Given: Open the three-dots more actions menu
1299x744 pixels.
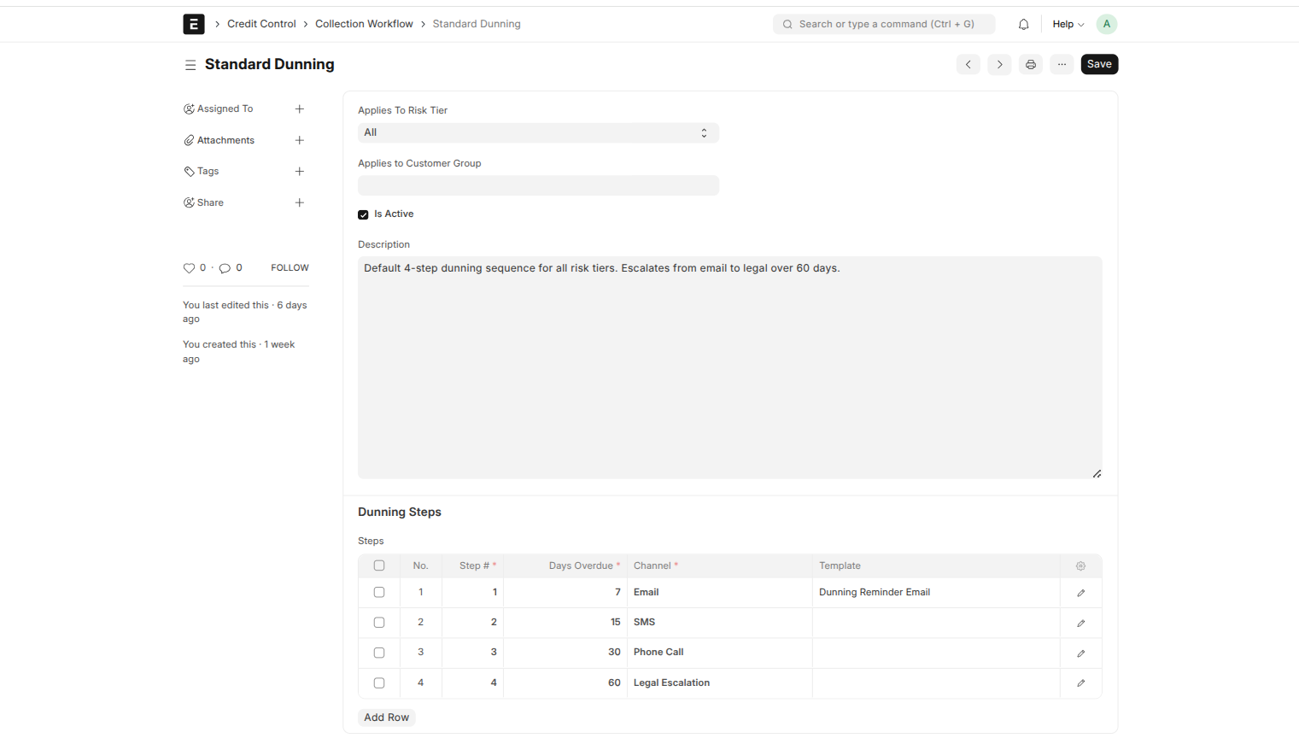Looking at the screenshot, I should [1062, 64].
